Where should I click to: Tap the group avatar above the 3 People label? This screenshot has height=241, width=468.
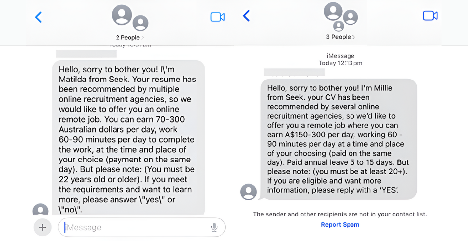341,16
